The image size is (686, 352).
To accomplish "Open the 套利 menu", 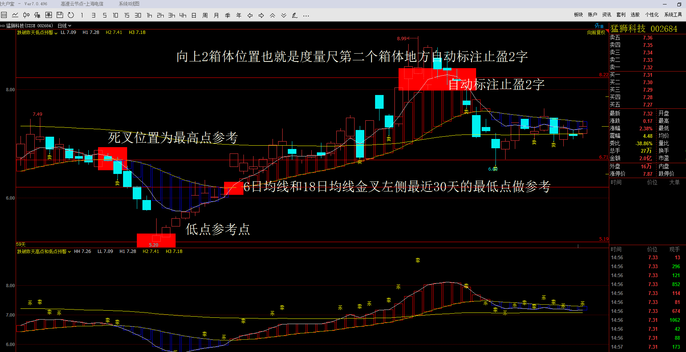I will pos(621,15).
